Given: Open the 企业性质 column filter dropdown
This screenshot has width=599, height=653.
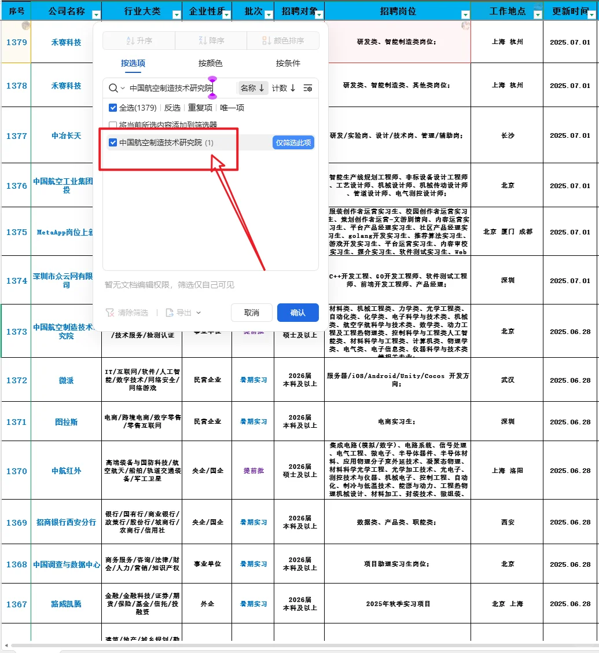Looking at the screenshot, I should [226, 15].
